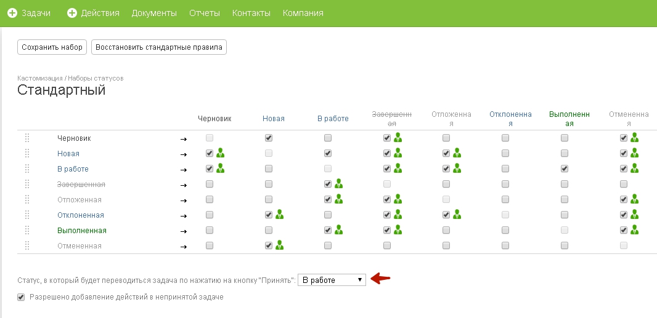Enable Отмененная to Черновик transition checkbox
Viewport: 657px width, 318px height.
coord(210,245)
